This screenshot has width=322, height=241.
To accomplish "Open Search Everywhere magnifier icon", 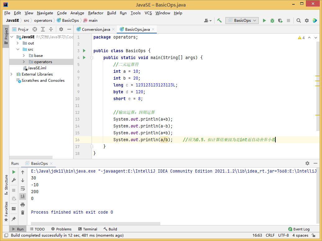I will (x=298, y=21).
